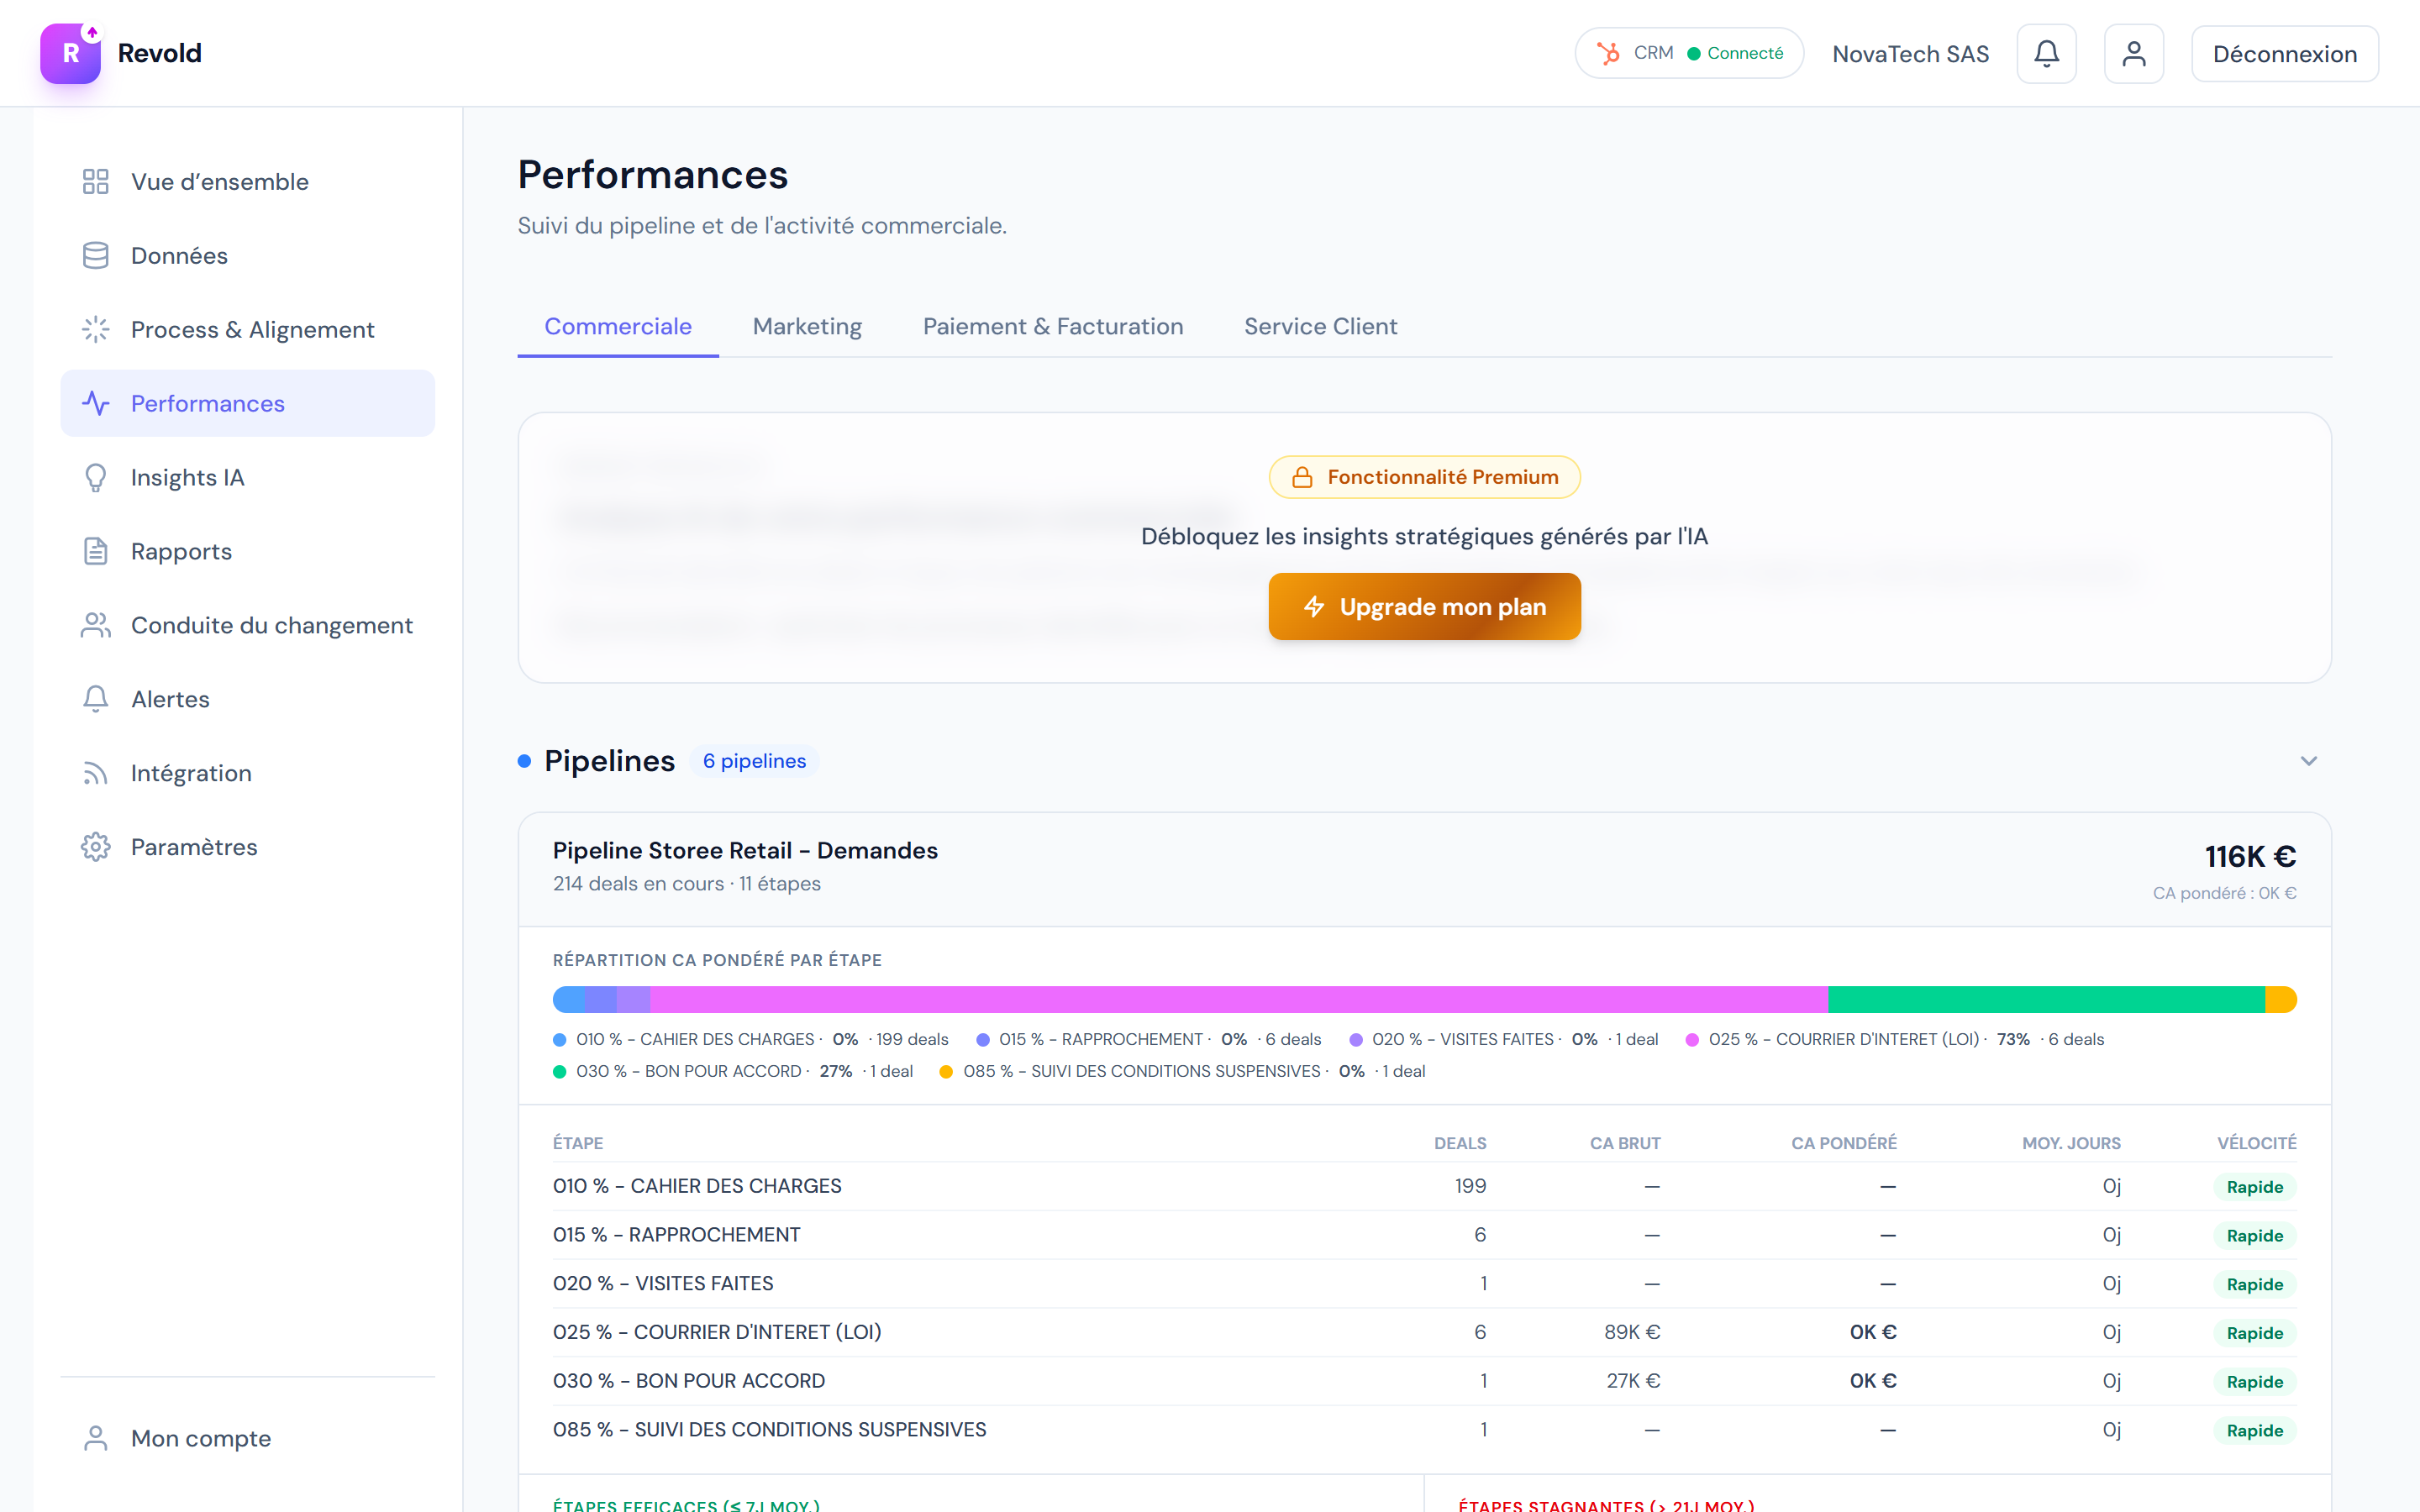Viewport: 2420px width, 1512px height.
Task: Select the Rapports document icon
Action: 96,551
